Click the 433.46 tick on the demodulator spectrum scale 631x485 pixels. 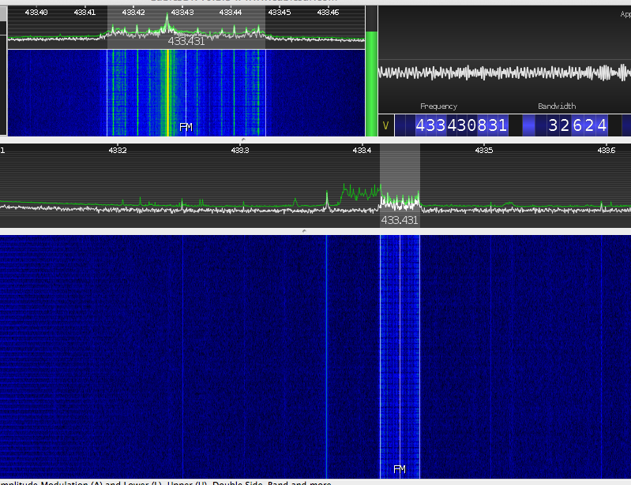pos(328,13)
